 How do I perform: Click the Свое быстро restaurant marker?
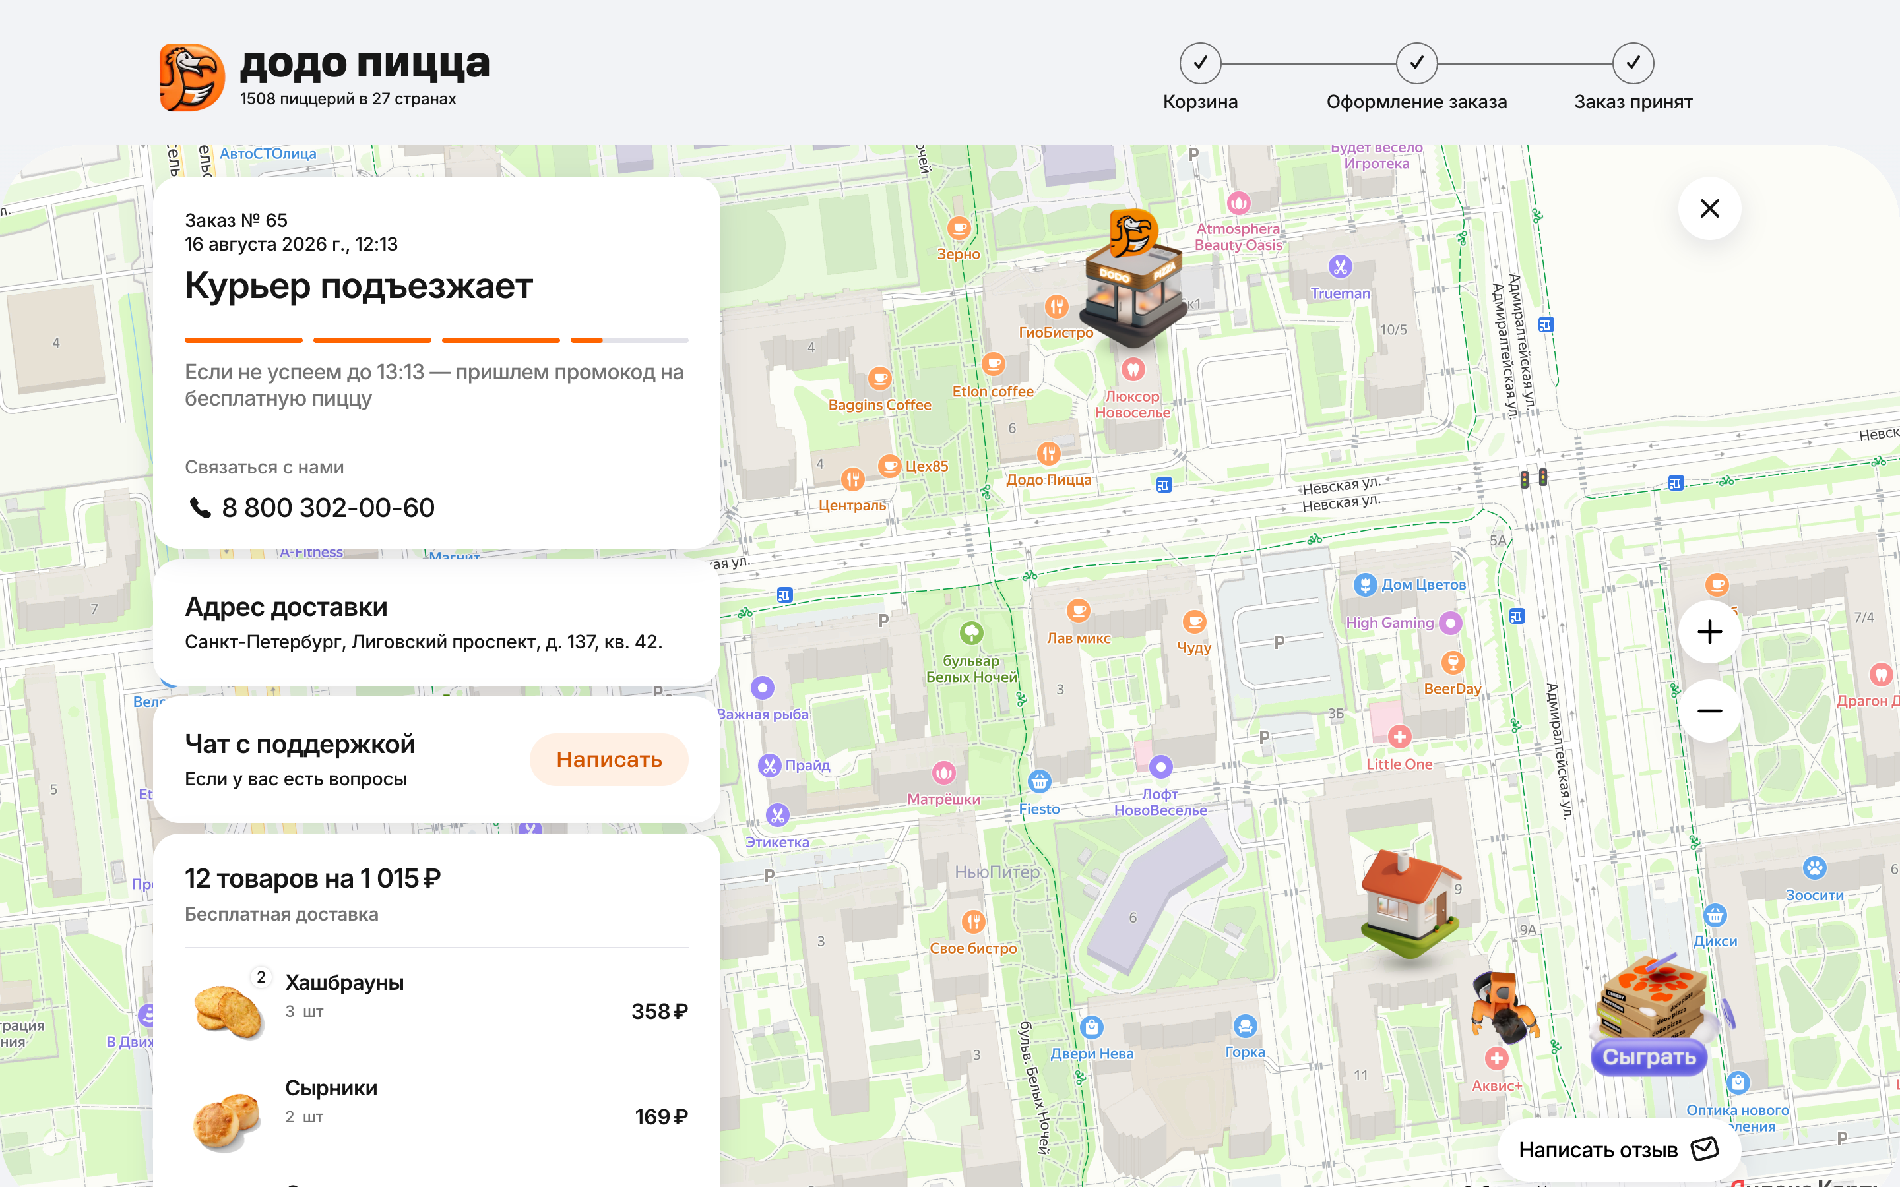pos(973,922)
